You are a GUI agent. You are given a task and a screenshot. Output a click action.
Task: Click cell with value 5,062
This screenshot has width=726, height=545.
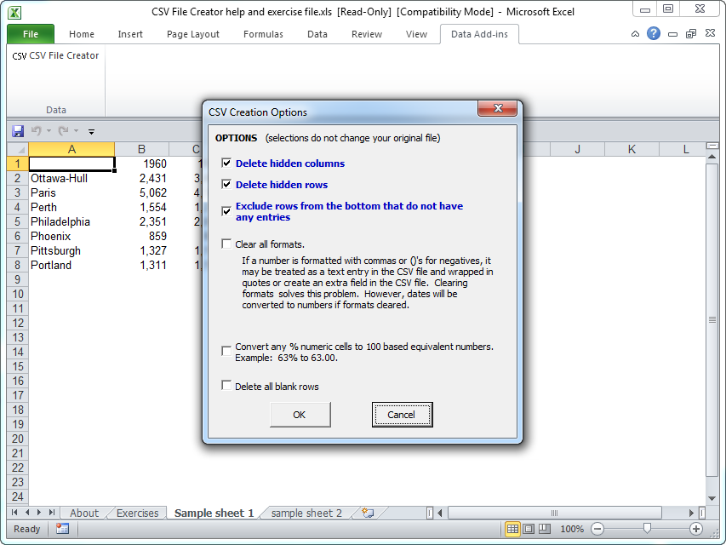point(141,192)
